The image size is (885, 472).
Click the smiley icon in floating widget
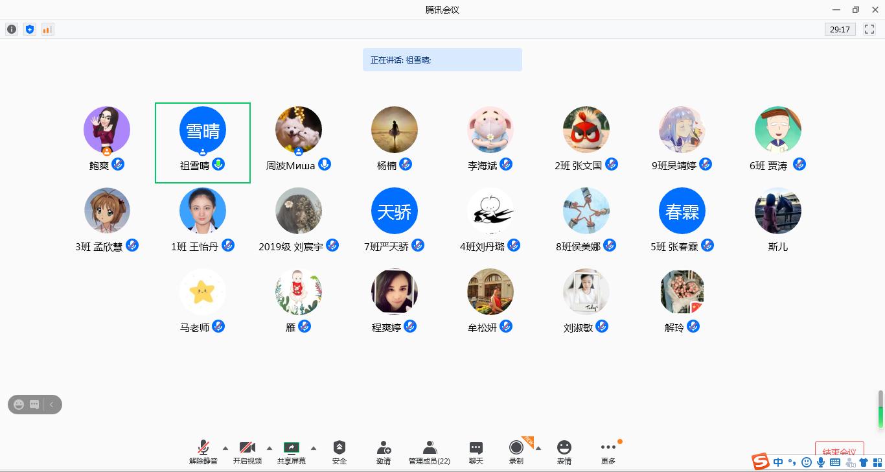tap(19, 405)
